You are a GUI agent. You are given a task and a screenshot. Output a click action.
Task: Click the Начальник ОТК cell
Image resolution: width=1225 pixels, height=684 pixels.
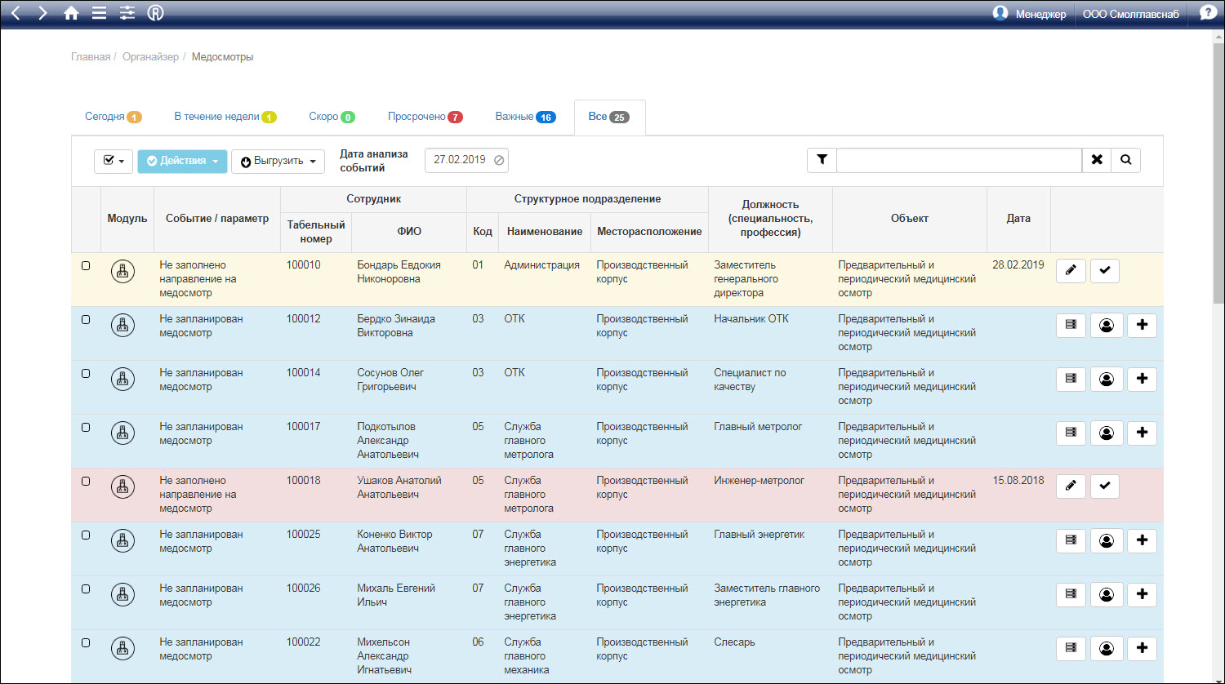751,319
